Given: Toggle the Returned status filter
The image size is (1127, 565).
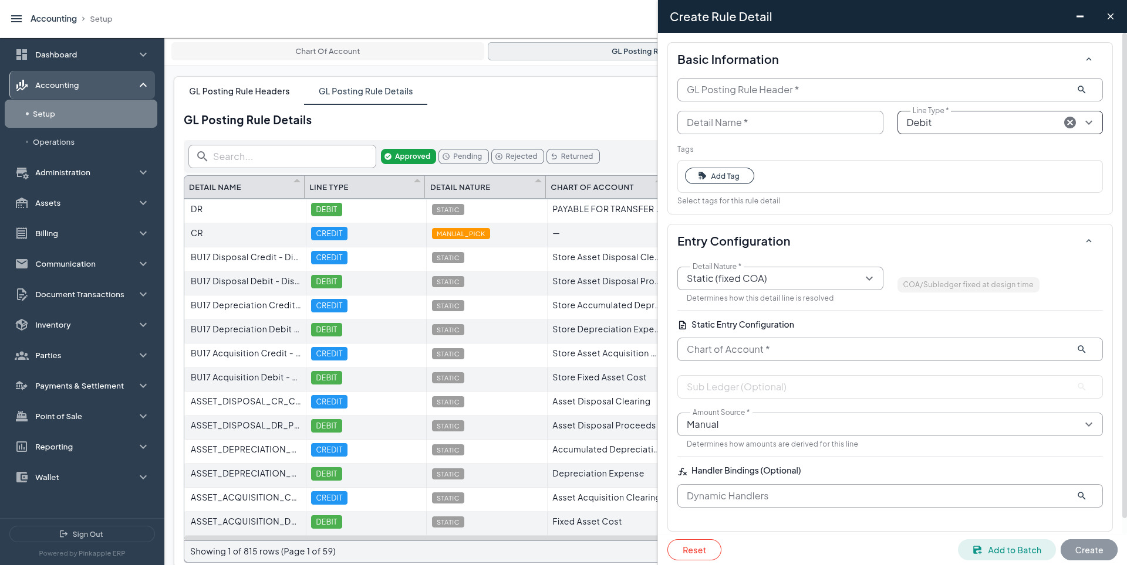Looking at the screenshot, I should 573,156.
